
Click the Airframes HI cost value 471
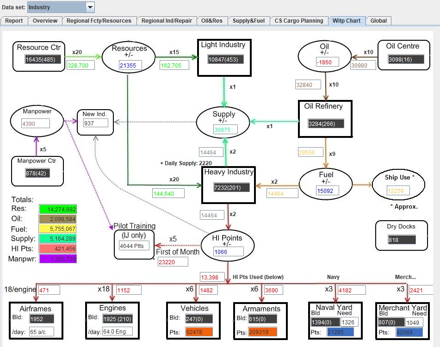coord(49,290)
